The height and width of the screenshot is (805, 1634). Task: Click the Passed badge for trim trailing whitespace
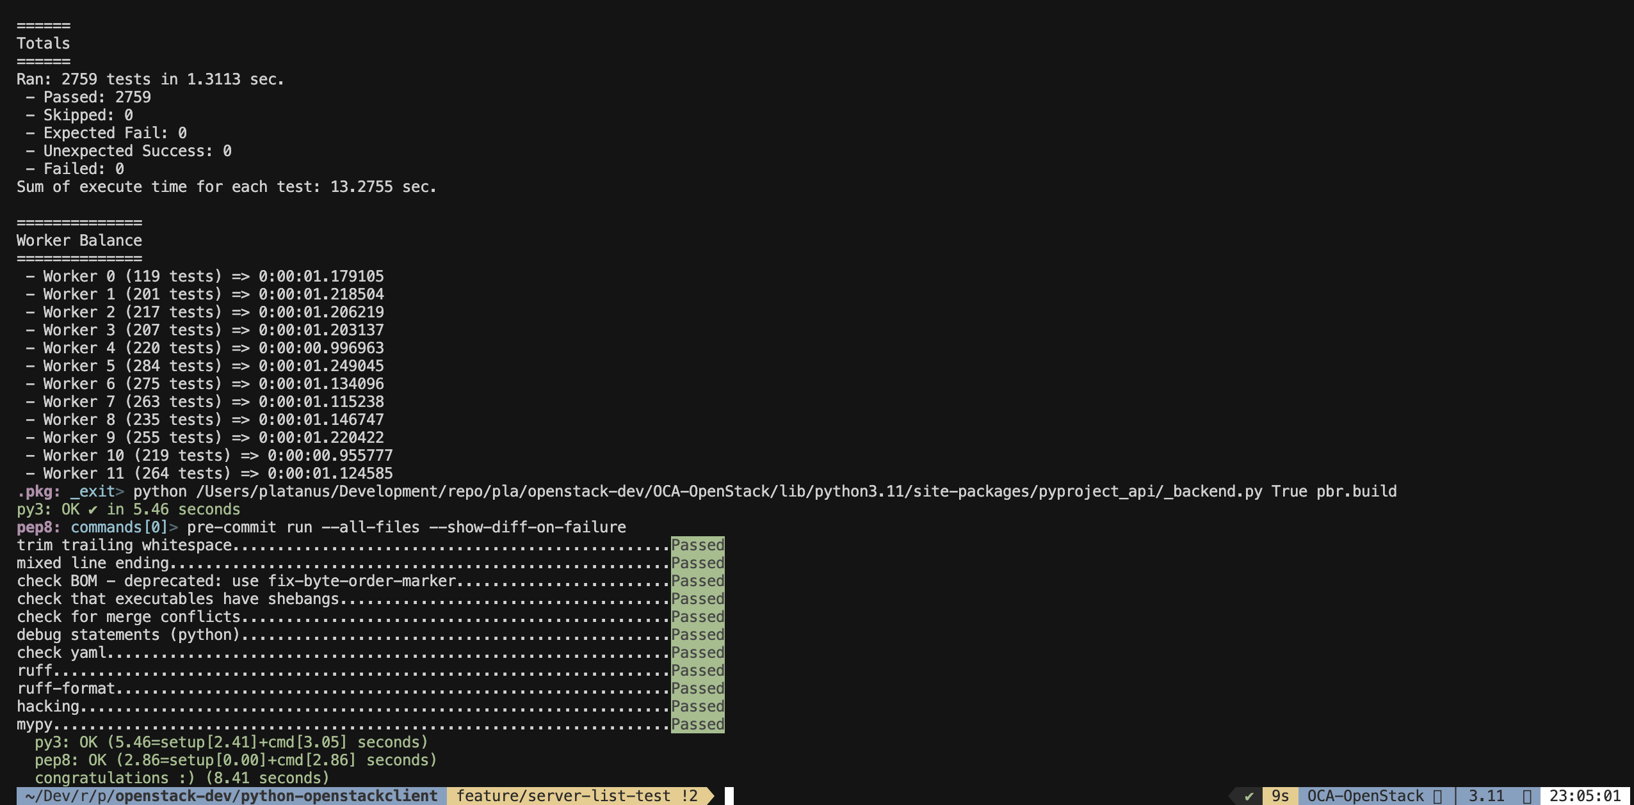click(x=697, y=545)
